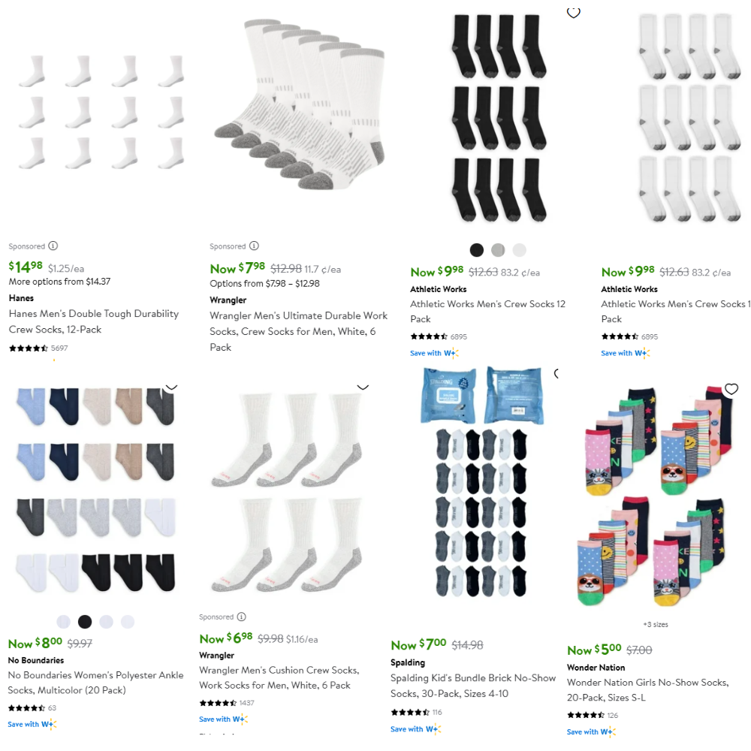Viewport: 751px width, 751px height.
Task: Choose the gray color swatch for Athletic Works socks
Action: tap(498, 249)
